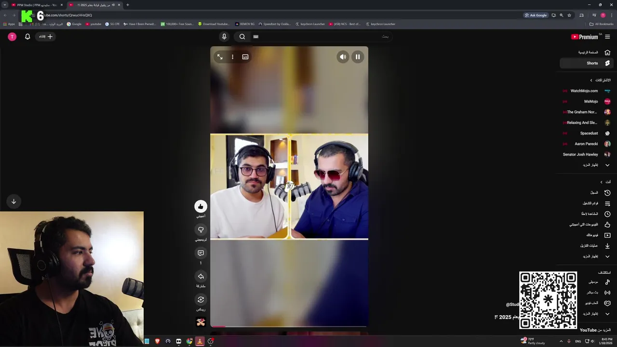The height and width of the screenshot is (347, 617).
Task: Dislike the Short with thumbs down
Action: 201,230
